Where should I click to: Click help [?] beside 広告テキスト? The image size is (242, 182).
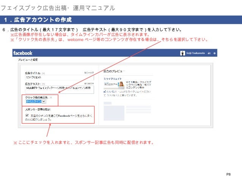(x=43, y=84)
